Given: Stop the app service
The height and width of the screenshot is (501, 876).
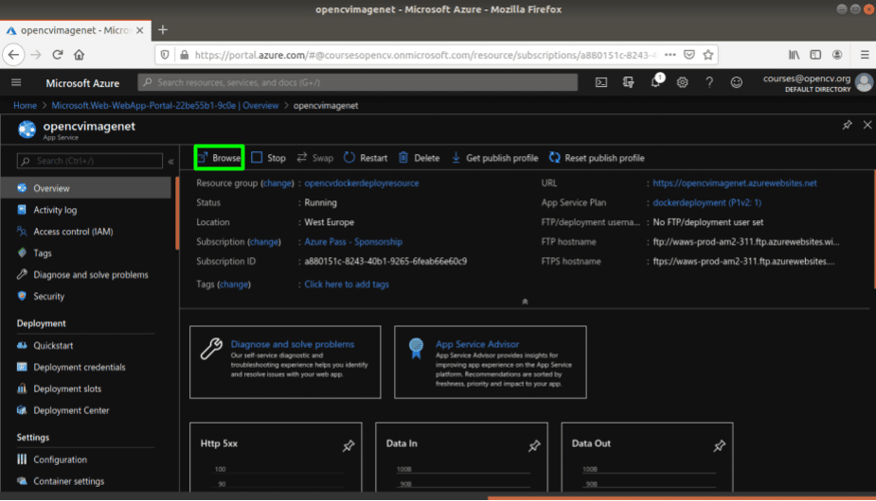Looking at the screenshot, I should click(x=268, y=158).
